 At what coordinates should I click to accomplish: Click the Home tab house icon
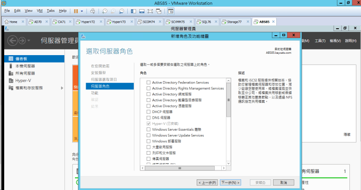(x=7, y=22)
